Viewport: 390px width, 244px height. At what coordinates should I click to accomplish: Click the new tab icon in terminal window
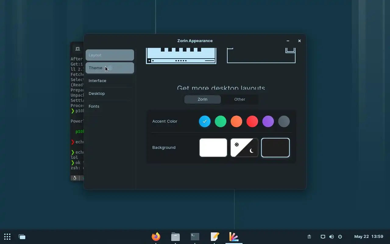pos(78,49)
